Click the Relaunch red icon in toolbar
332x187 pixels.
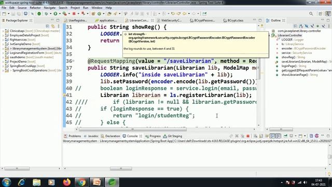pos(83,14)
